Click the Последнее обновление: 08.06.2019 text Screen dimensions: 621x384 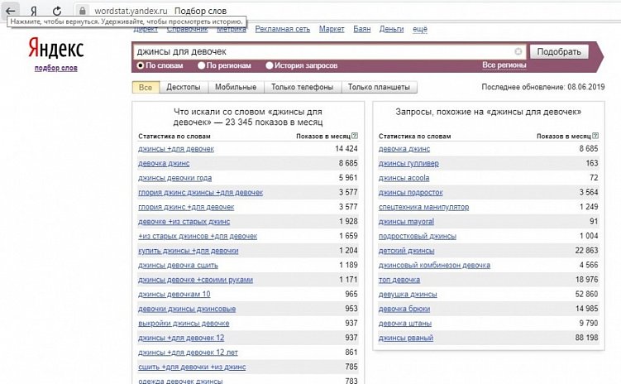(x=543, y=87)
